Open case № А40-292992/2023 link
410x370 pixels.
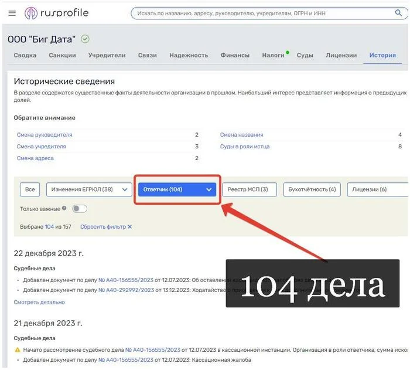(x=126, y=290)
